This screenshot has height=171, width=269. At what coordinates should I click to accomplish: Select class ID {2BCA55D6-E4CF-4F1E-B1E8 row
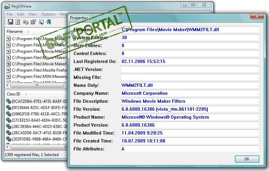(37, 133)
